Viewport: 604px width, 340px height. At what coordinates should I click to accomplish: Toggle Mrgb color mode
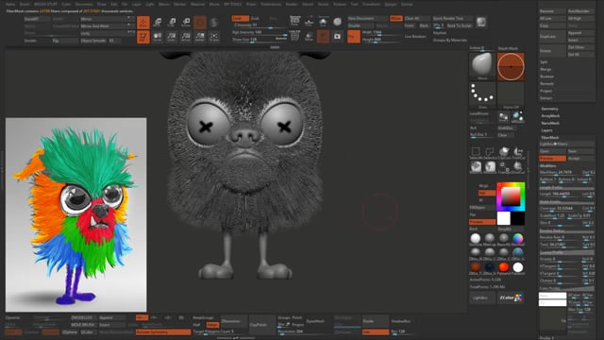(483, 186)
